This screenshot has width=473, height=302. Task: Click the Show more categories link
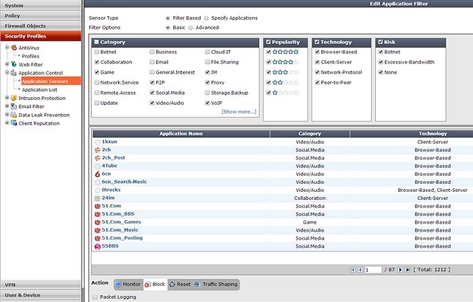coord(239,111)
